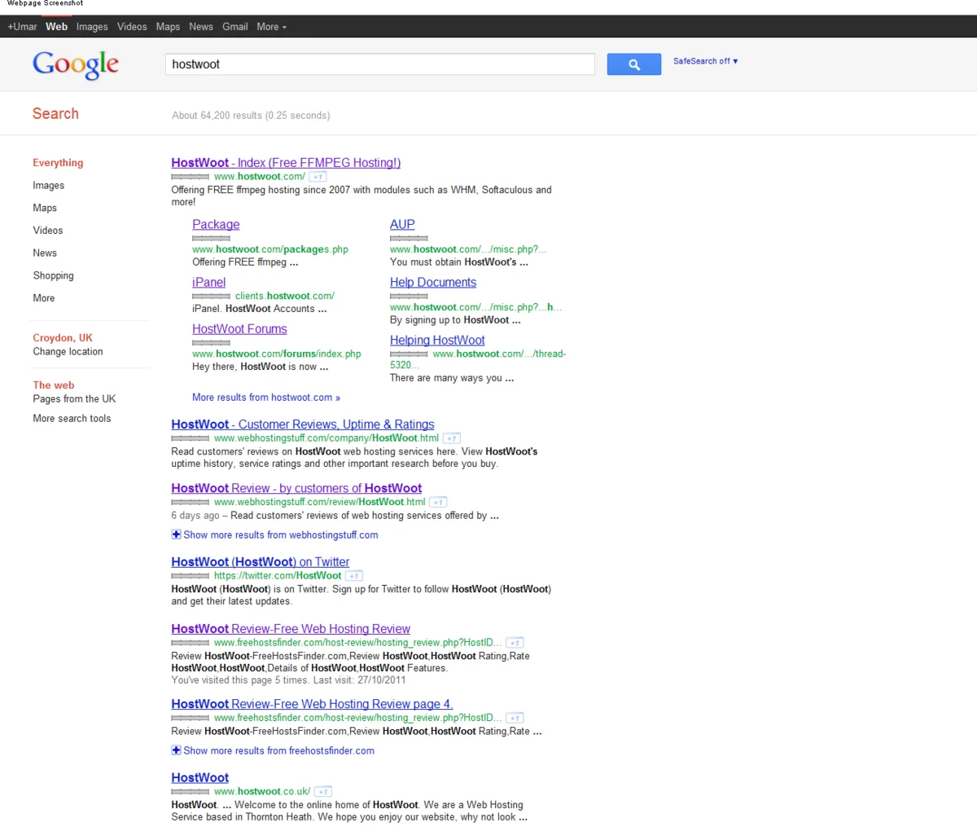Screen dimensions: 977x827
Task: Filter by News in left sidebar
Action: (x=45, y=253)
